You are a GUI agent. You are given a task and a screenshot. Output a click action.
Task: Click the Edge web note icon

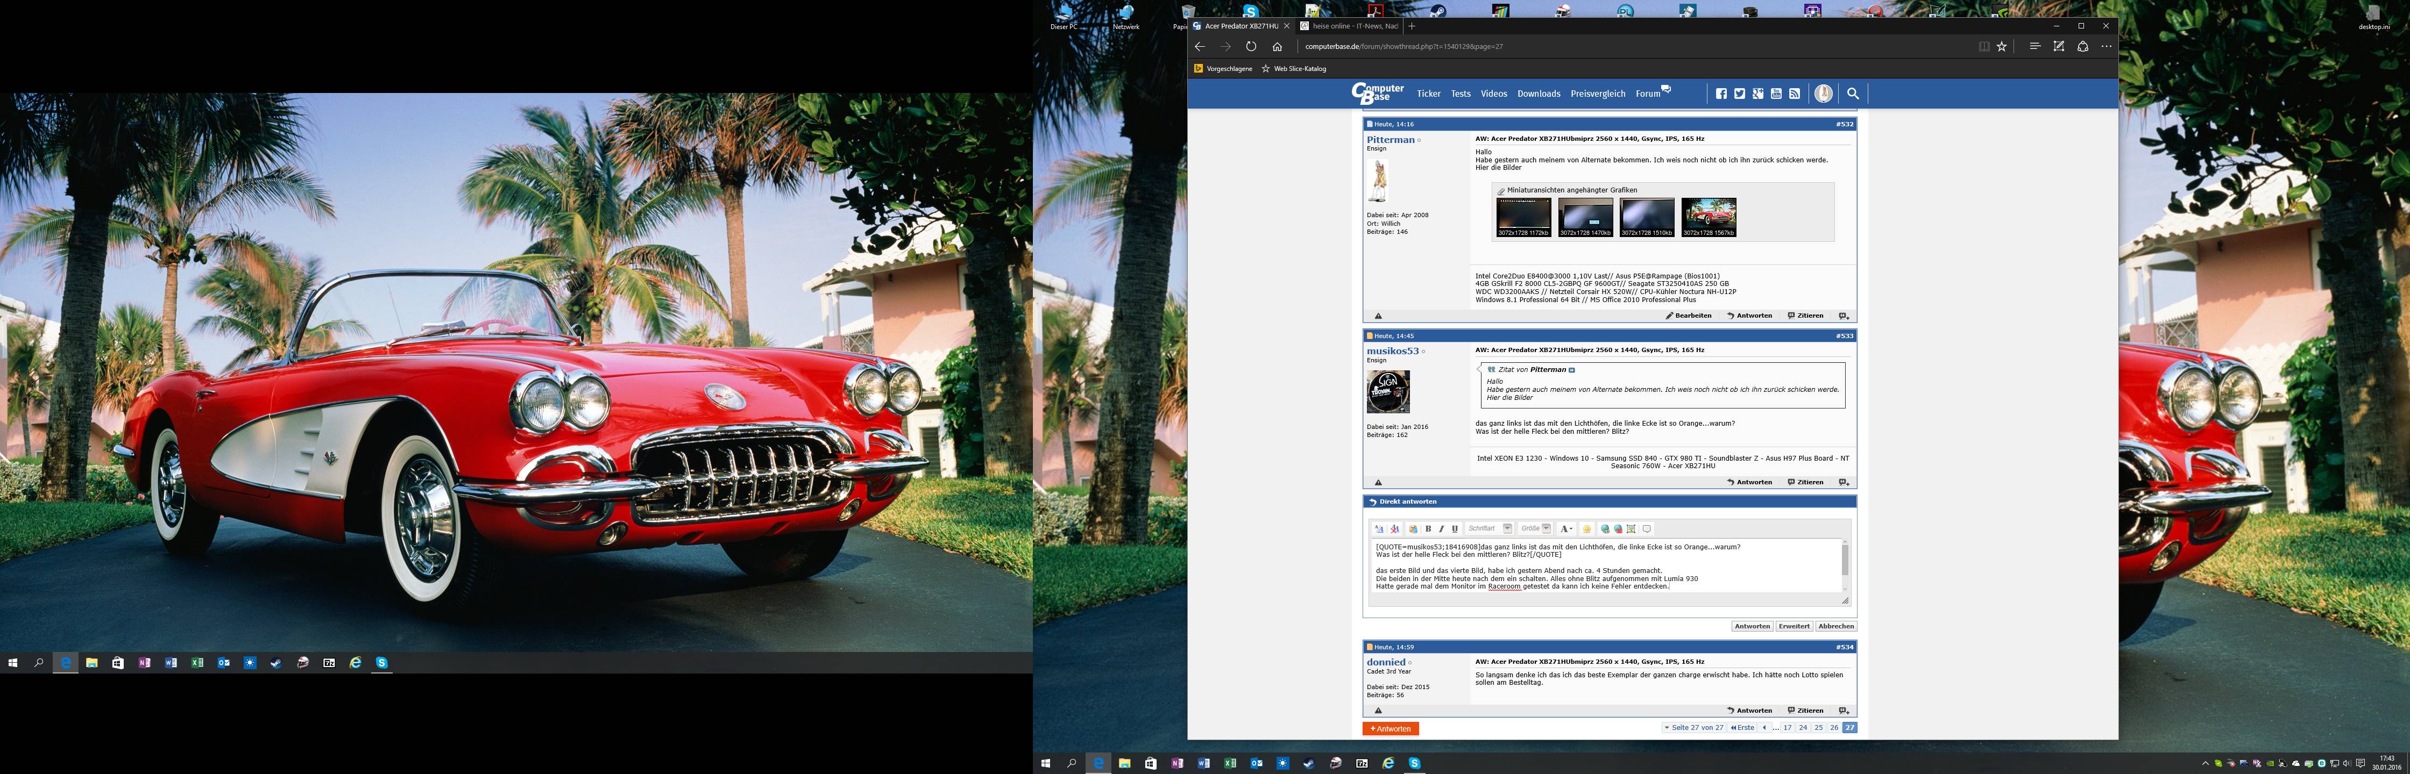pos(2059,47)
